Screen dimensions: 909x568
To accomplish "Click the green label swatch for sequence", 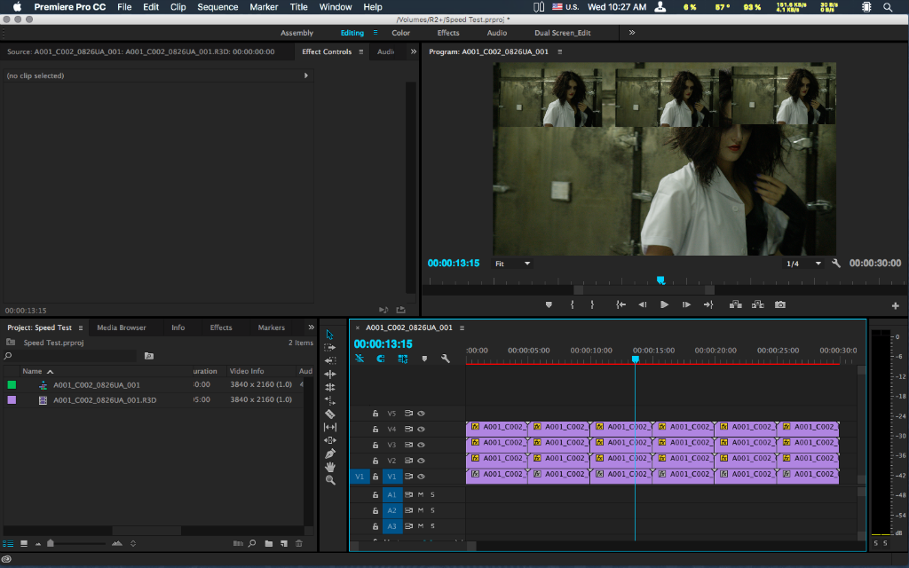I will coord(12,385).
